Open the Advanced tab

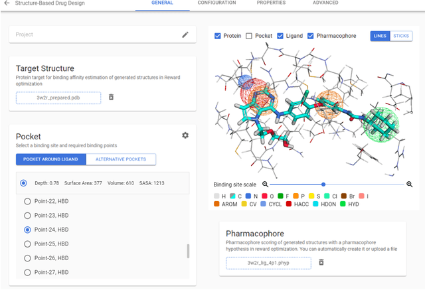pos(325,3)
